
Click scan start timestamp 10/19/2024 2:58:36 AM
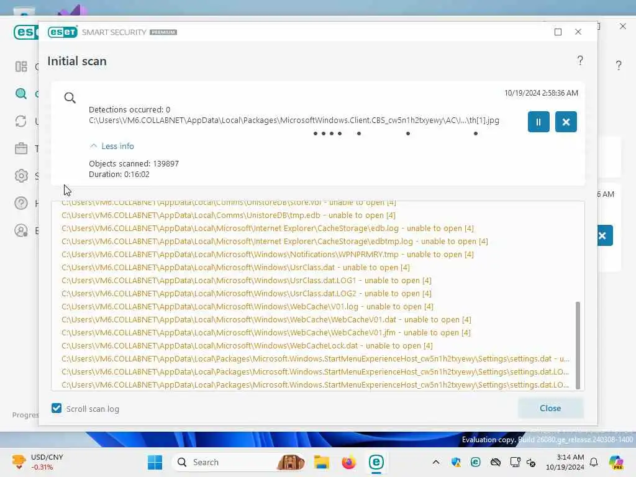point(541,93)
